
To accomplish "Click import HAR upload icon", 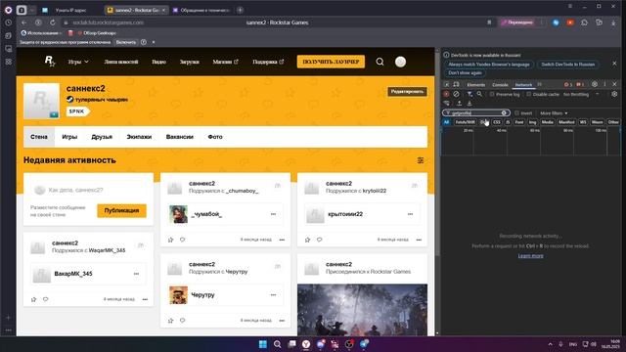I will tap(460, 104).
